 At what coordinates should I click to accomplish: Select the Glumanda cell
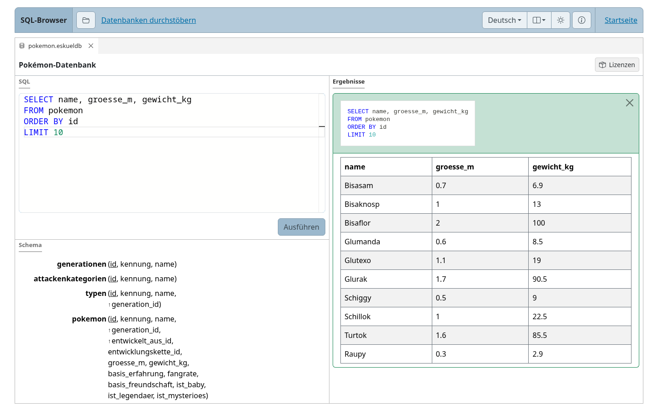[x=386, y=242]
